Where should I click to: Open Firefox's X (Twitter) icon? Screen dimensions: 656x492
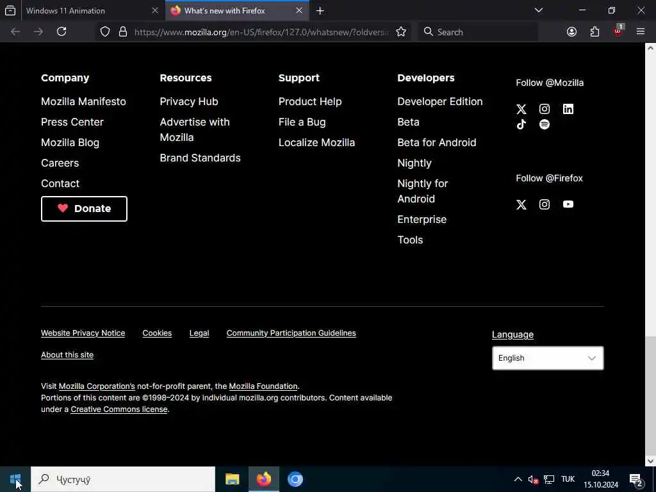click(521, 204)
